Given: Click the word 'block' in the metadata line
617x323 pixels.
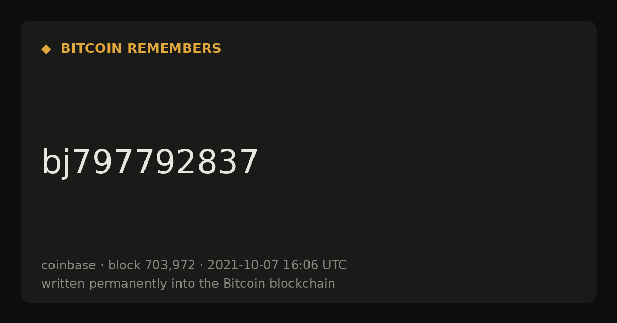Looking at the screenshot, I should click(124, 265).
